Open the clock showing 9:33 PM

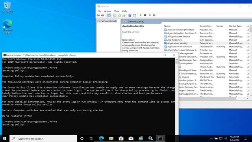tap(235, 138)
